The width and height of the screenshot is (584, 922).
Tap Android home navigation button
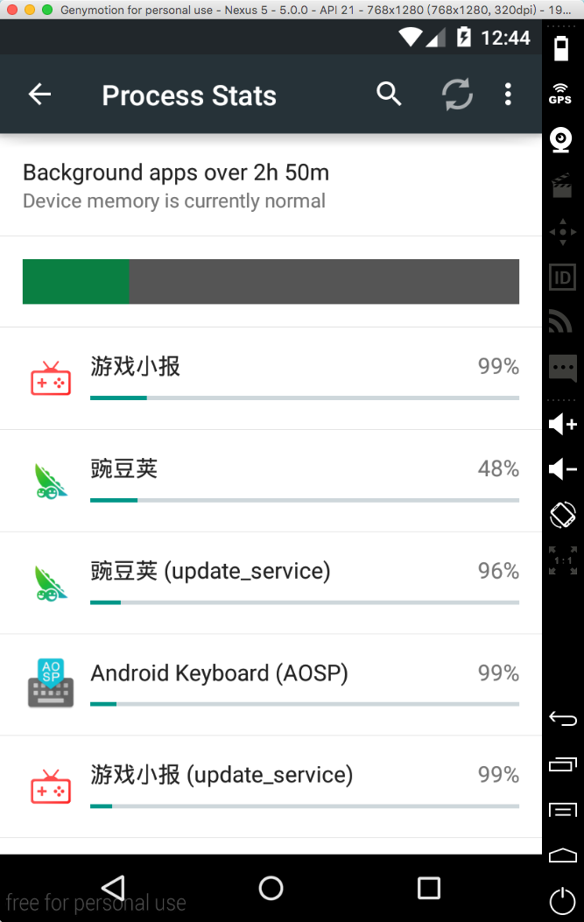tap(271, 888)
